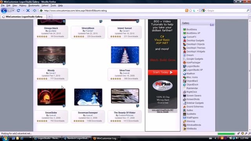
Task: Click the vertical page scrollbar thumb
Action: (x=249, y=71)
